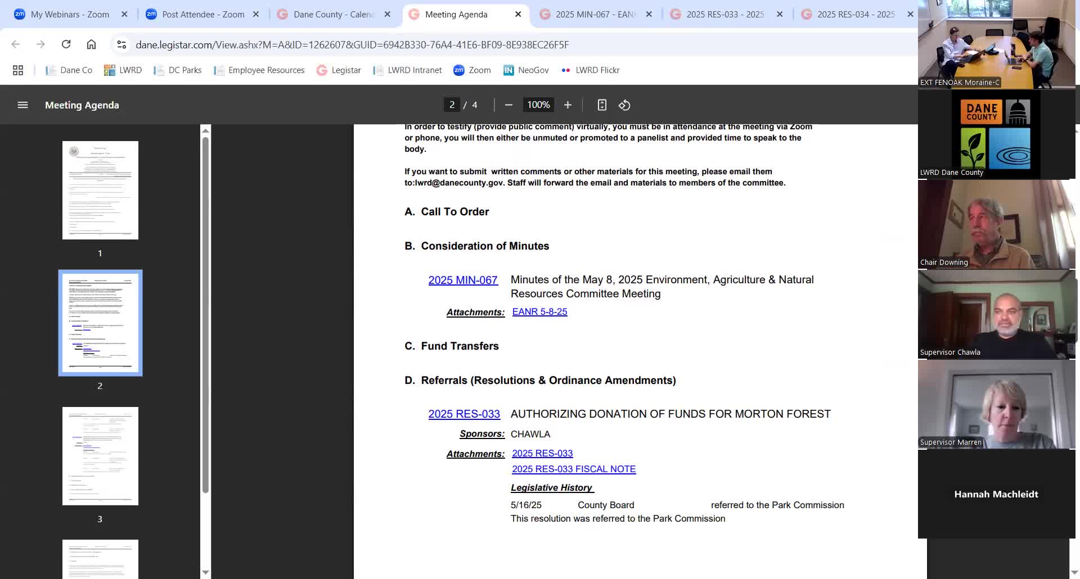Screen dimensions: 1080x579
Task: Open the 2025 MIN-067 minutes link
Action: [x=462, y=280]
